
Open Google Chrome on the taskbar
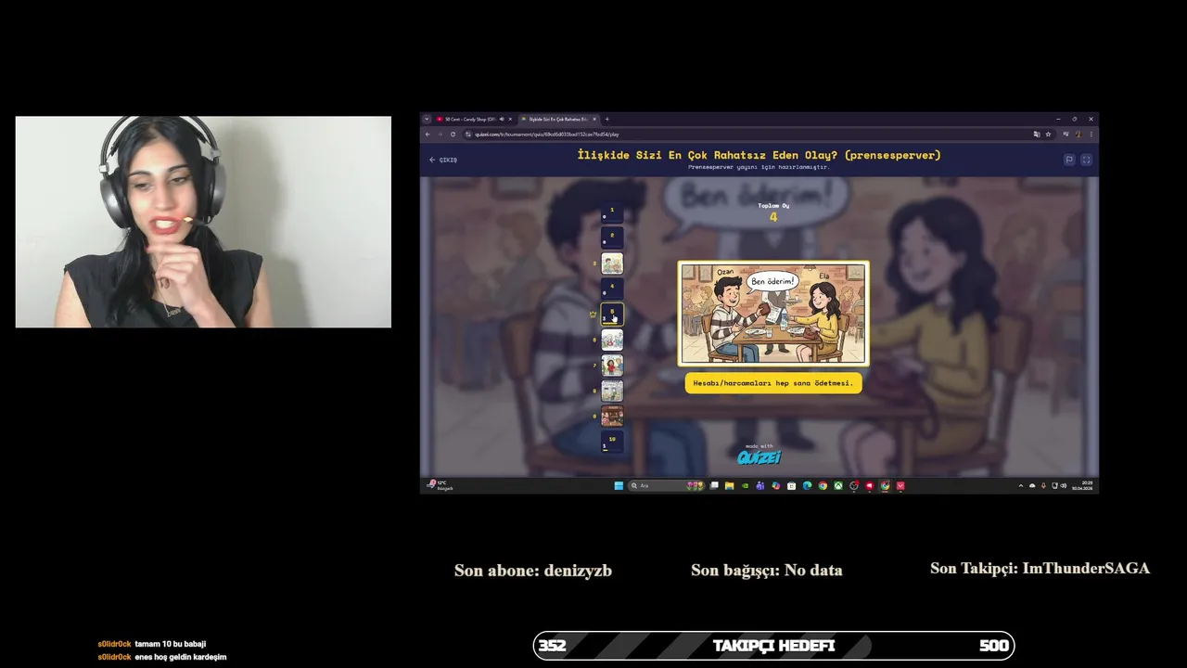pyautogui.click(x=823, y=485)
